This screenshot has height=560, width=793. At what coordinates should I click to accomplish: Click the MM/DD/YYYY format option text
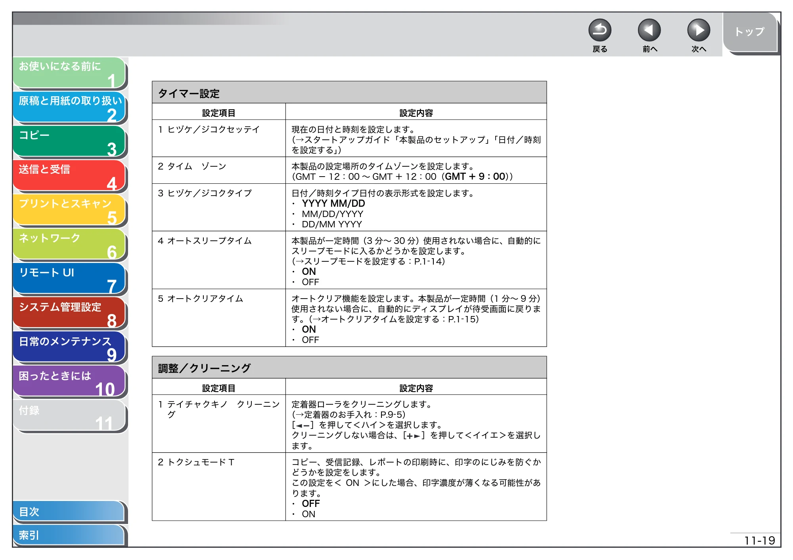coord(333,214)
